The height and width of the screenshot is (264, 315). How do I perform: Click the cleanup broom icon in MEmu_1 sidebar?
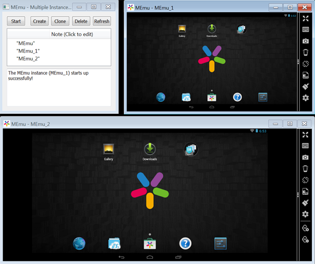tap(306, 87)
